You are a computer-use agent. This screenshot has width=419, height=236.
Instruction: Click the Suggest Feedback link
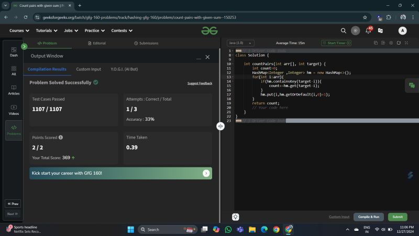(x=200, y=83)
